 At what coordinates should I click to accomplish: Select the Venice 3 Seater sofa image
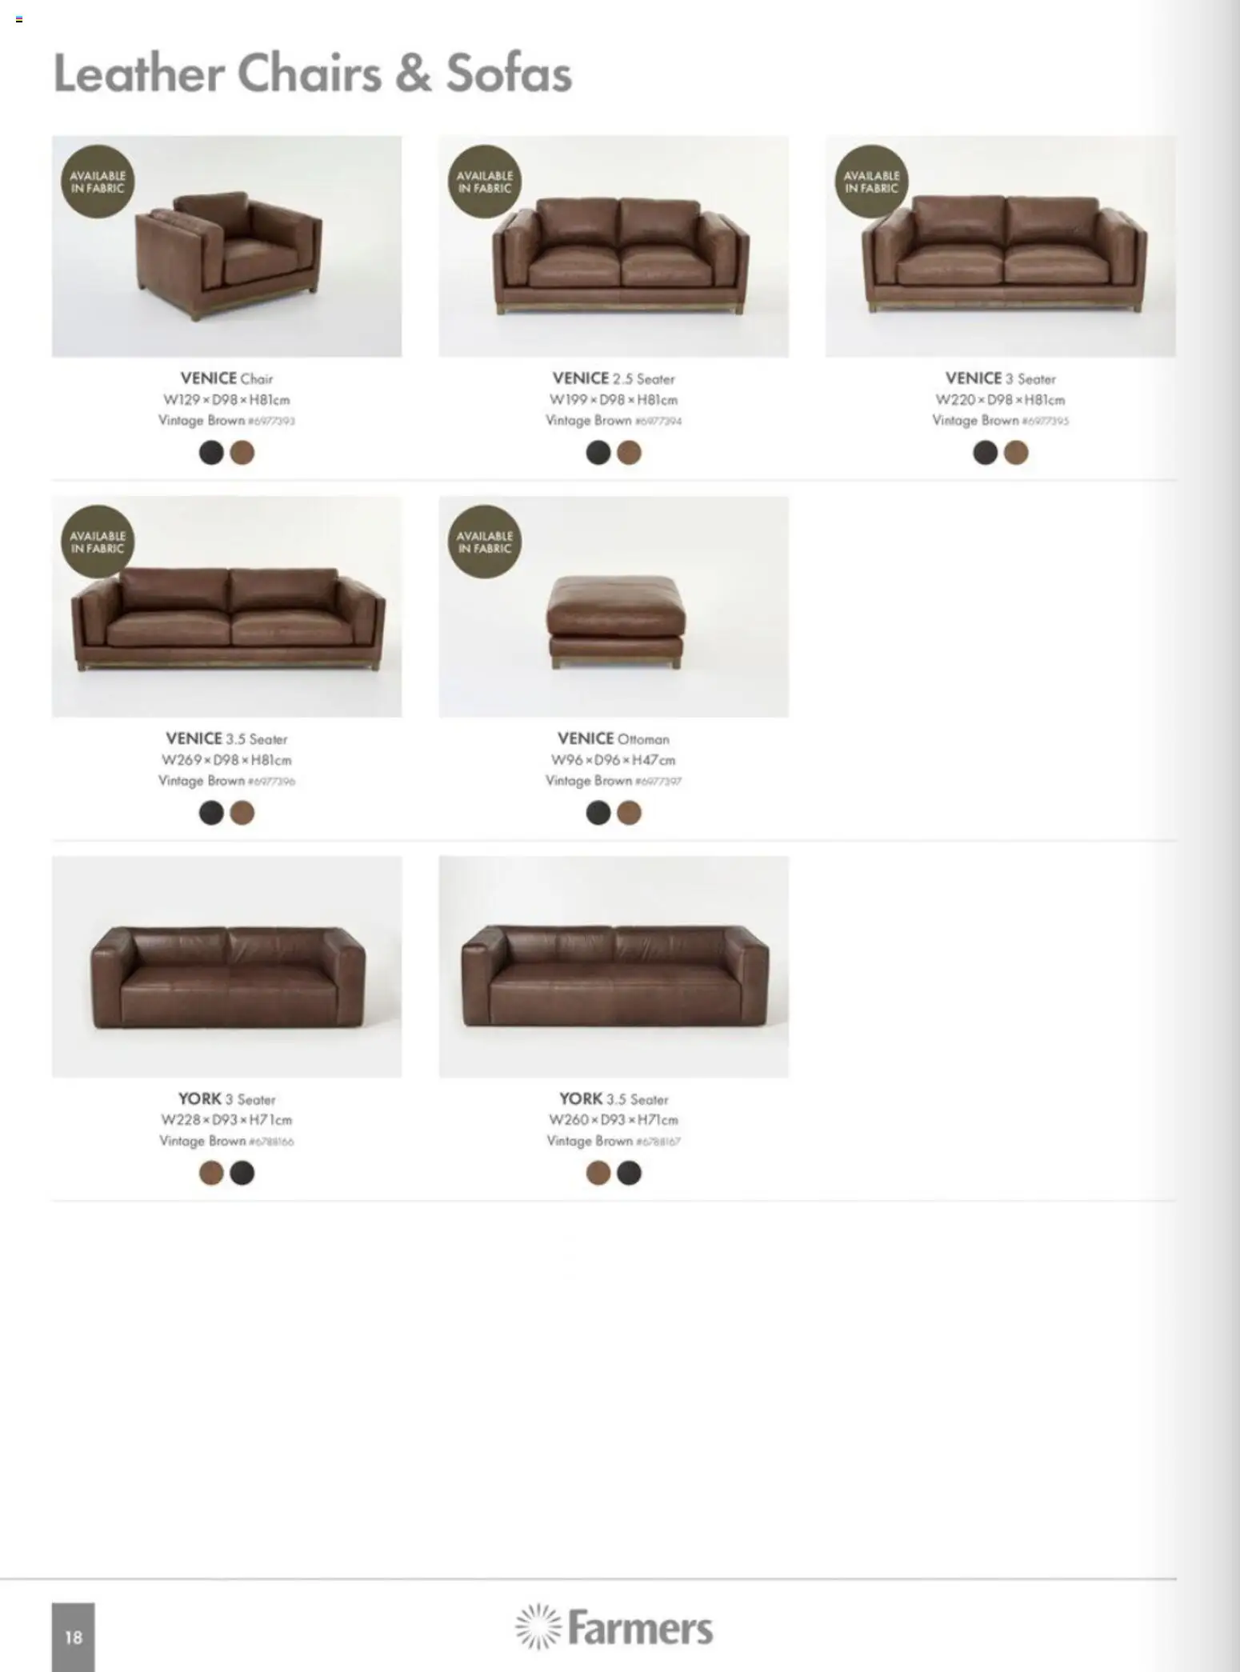pos(1001,246)
